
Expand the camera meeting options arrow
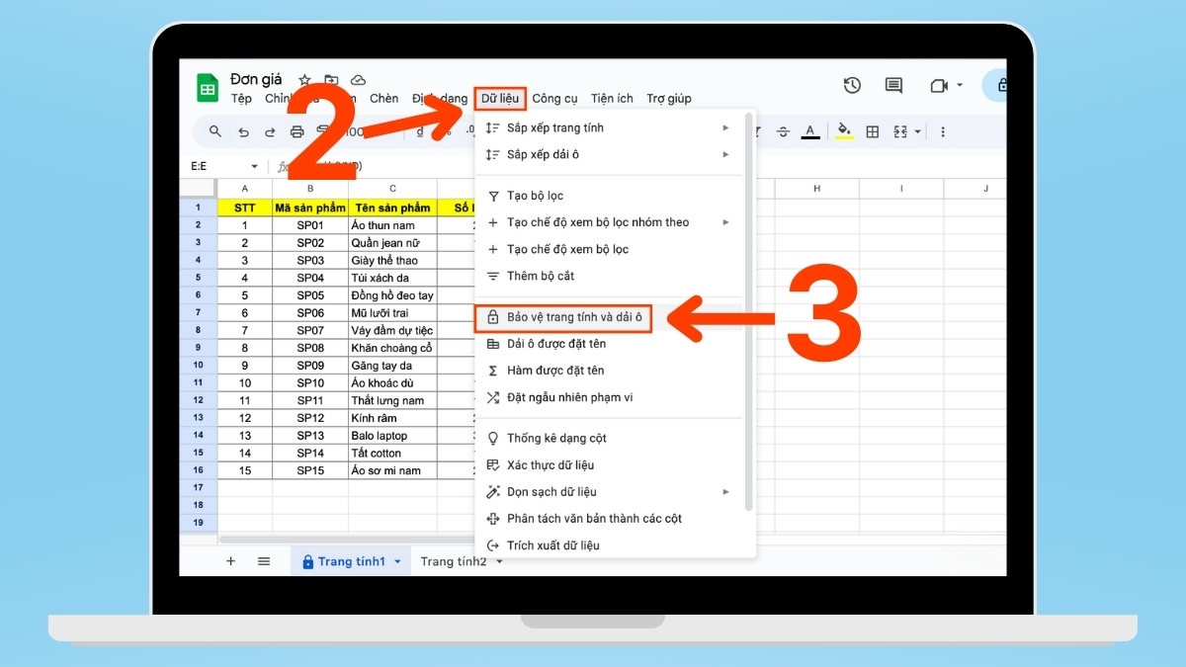click(x=960, y=86)
